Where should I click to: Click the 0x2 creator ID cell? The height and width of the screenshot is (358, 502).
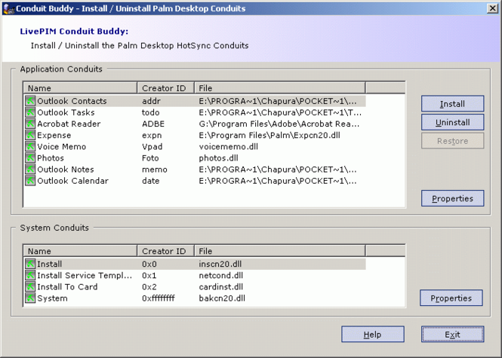point(149,286)
